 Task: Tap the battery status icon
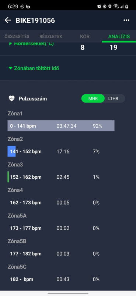127,7
